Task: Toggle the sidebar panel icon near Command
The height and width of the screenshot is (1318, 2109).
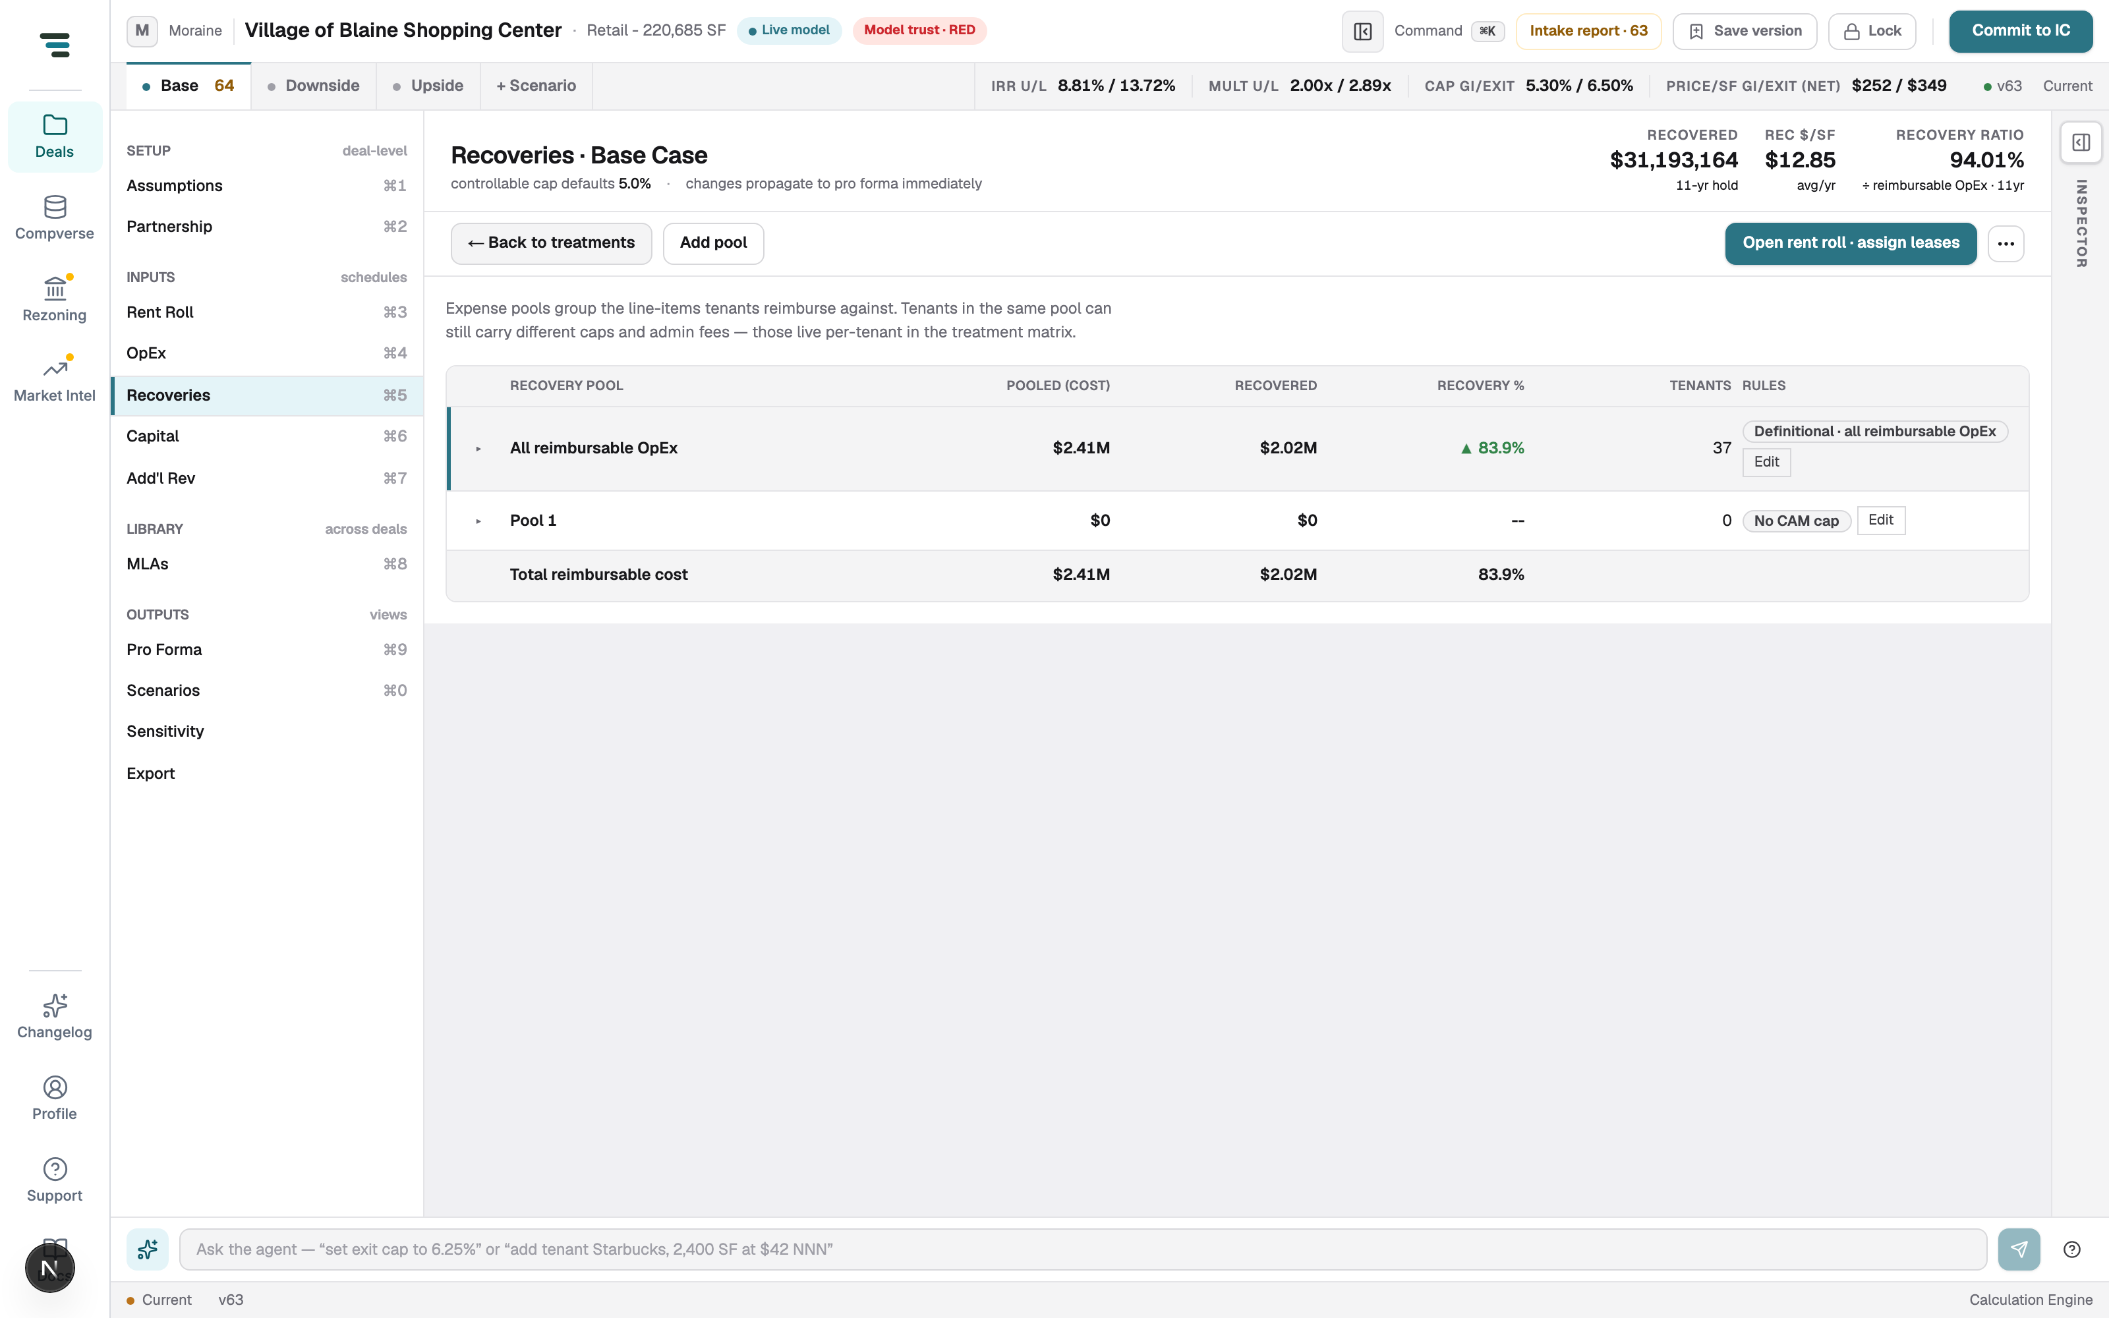Action: pyautogui.click(x=1363, y=32)
